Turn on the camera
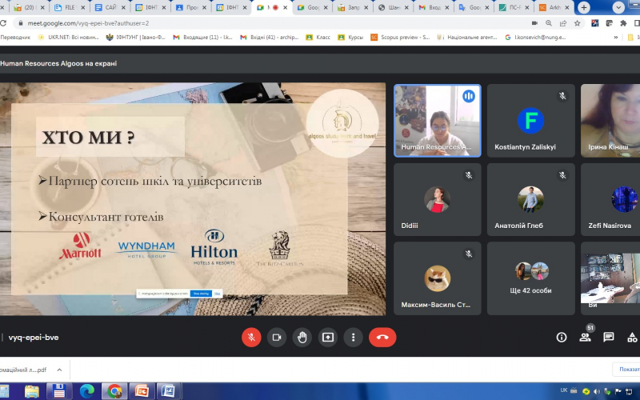 pyautogui.click(x=277, y=338)
